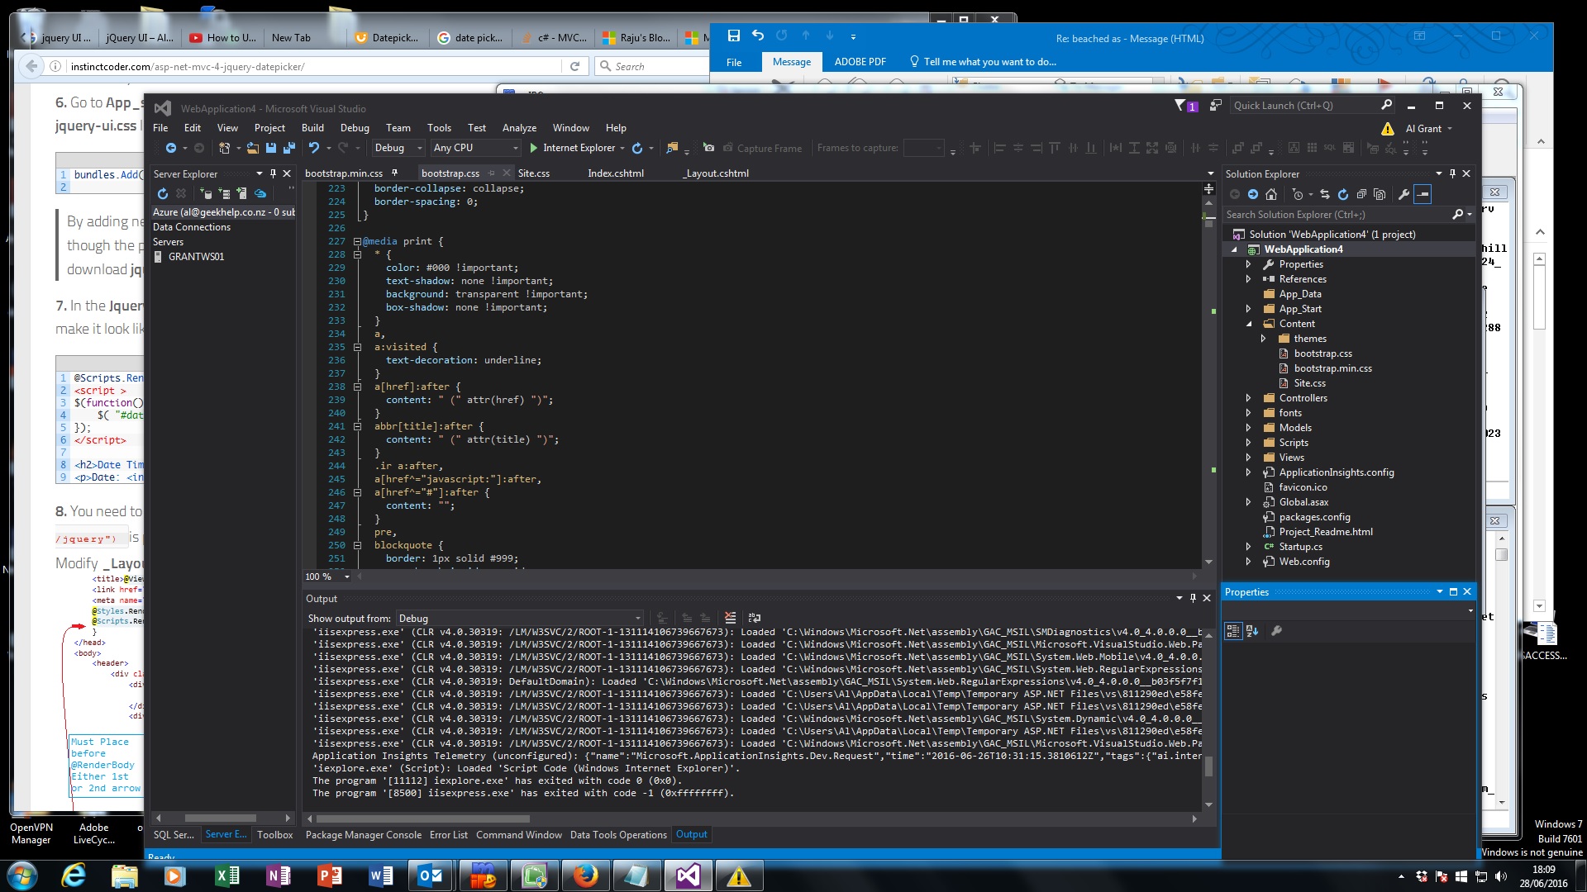1587x892 pixels.
Task: Toggle pin on bootstrap.min.css tab
Action: point(394,173)
